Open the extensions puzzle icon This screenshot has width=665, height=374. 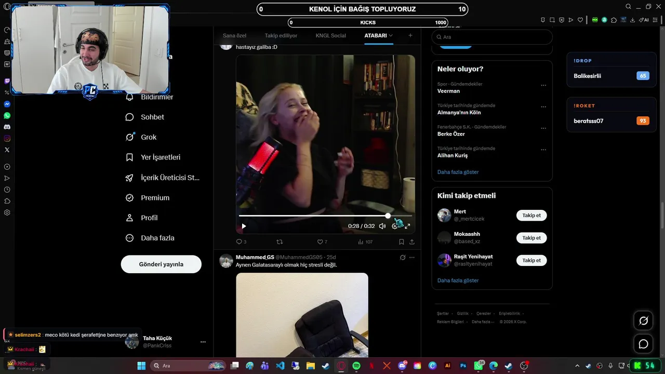tap(614, 20)
